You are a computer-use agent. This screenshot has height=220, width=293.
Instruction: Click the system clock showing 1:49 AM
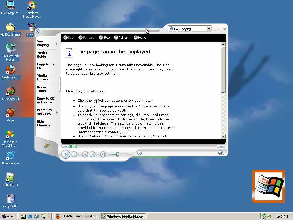coord(282,217)
